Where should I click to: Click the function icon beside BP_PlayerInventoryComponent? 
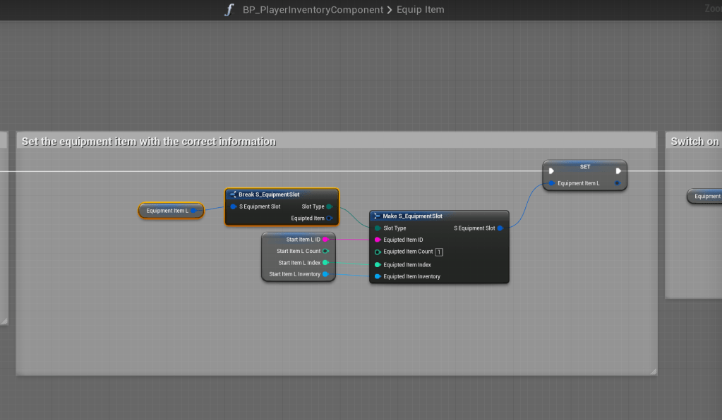[229, 10]
